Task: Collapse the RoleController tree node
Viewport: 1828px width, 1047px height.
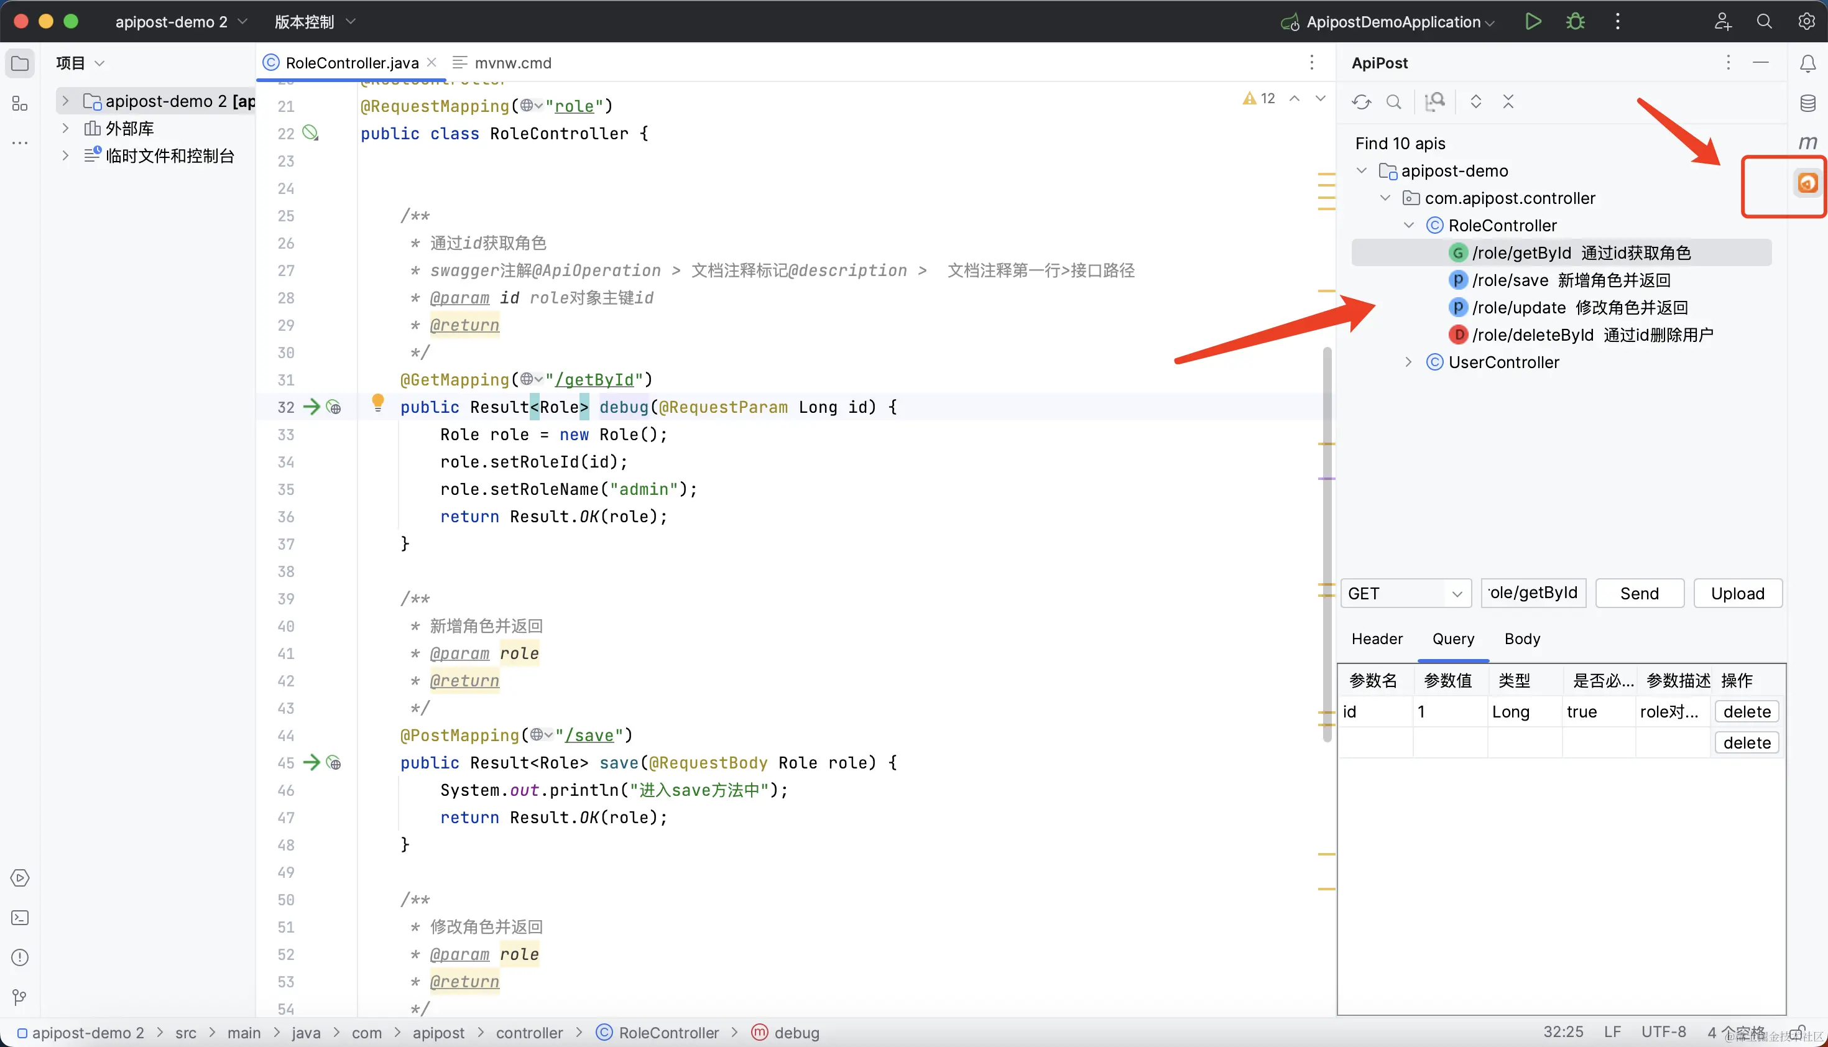Action: (x=1408, y=226)
